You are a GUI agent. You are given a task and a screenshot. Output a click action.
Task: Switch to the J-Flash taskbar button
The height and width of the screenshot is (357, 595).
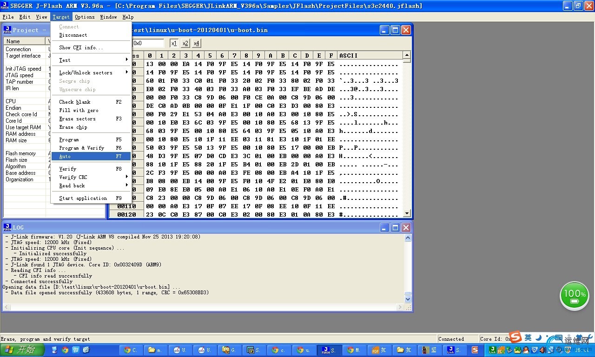329,350
